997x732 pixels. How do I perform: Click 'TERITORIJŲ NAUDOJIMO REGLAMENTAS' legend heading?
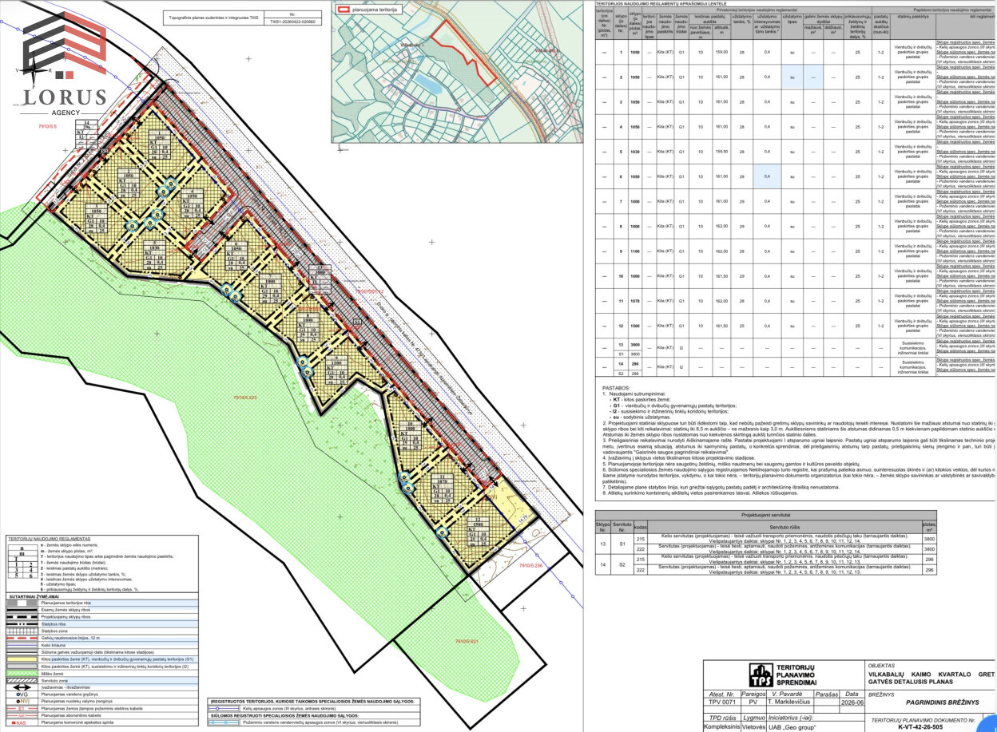click(50, 539)
